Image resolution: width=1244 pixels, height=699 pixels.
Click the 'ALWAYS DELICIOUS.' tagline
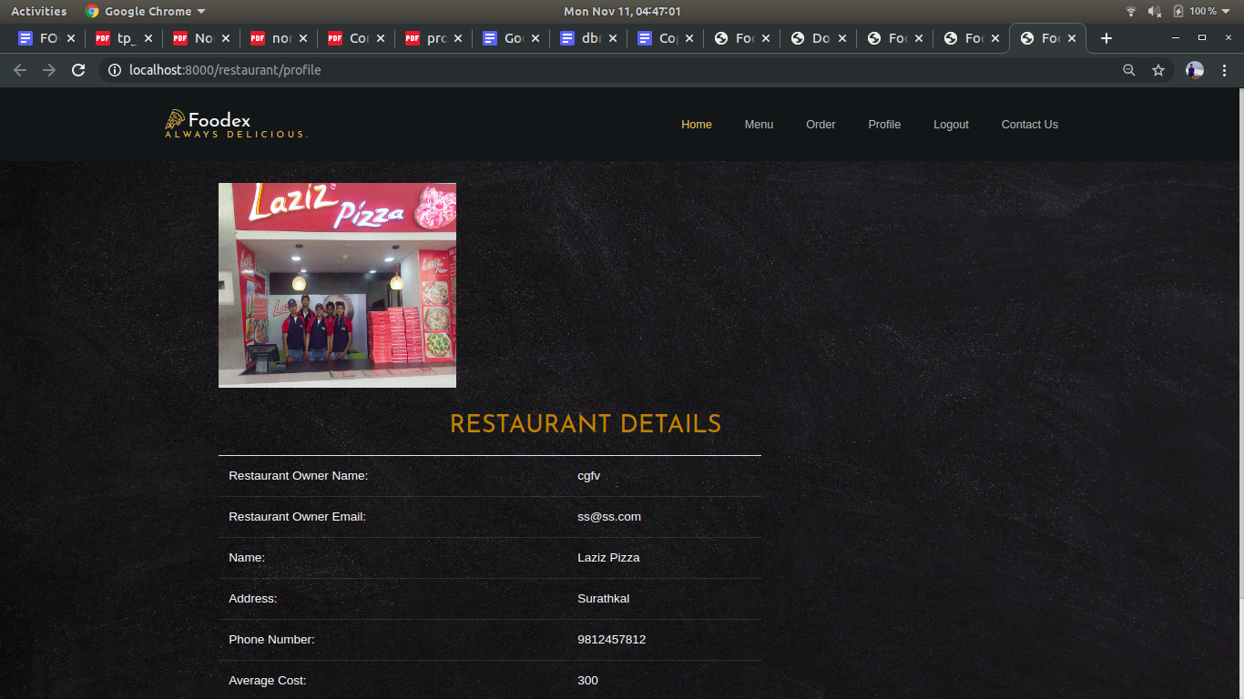coord(236,135)
